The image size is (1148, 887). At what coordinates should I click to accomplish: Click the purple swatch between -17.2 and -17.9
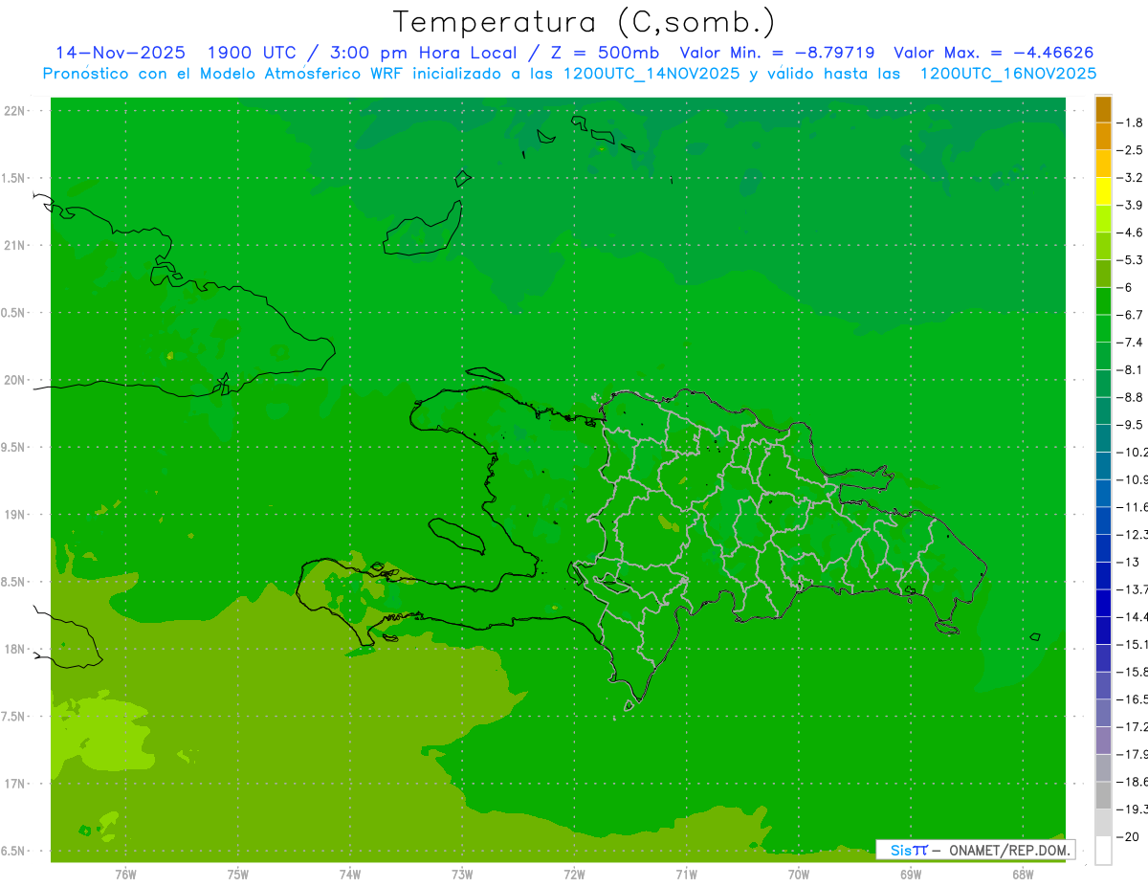[1103, 741]
